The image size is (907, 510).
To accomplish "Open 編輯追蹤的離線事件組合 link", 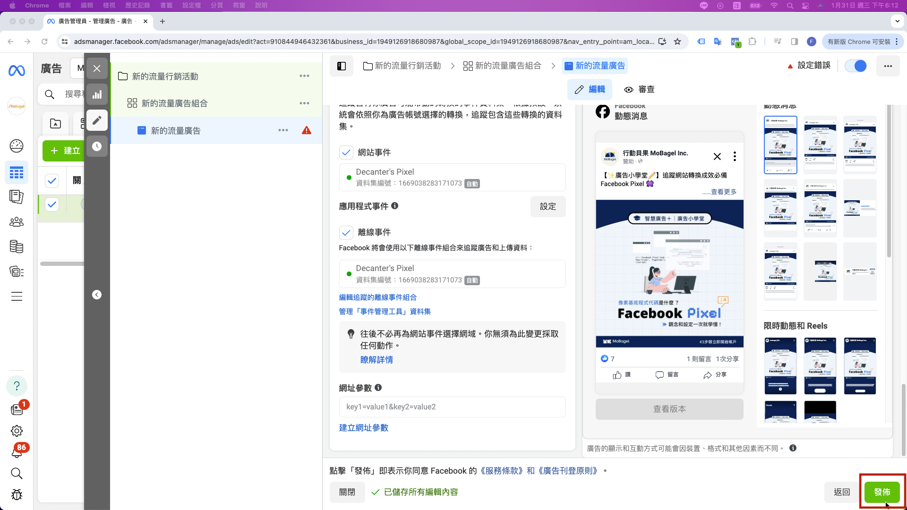I will [378, 297].
